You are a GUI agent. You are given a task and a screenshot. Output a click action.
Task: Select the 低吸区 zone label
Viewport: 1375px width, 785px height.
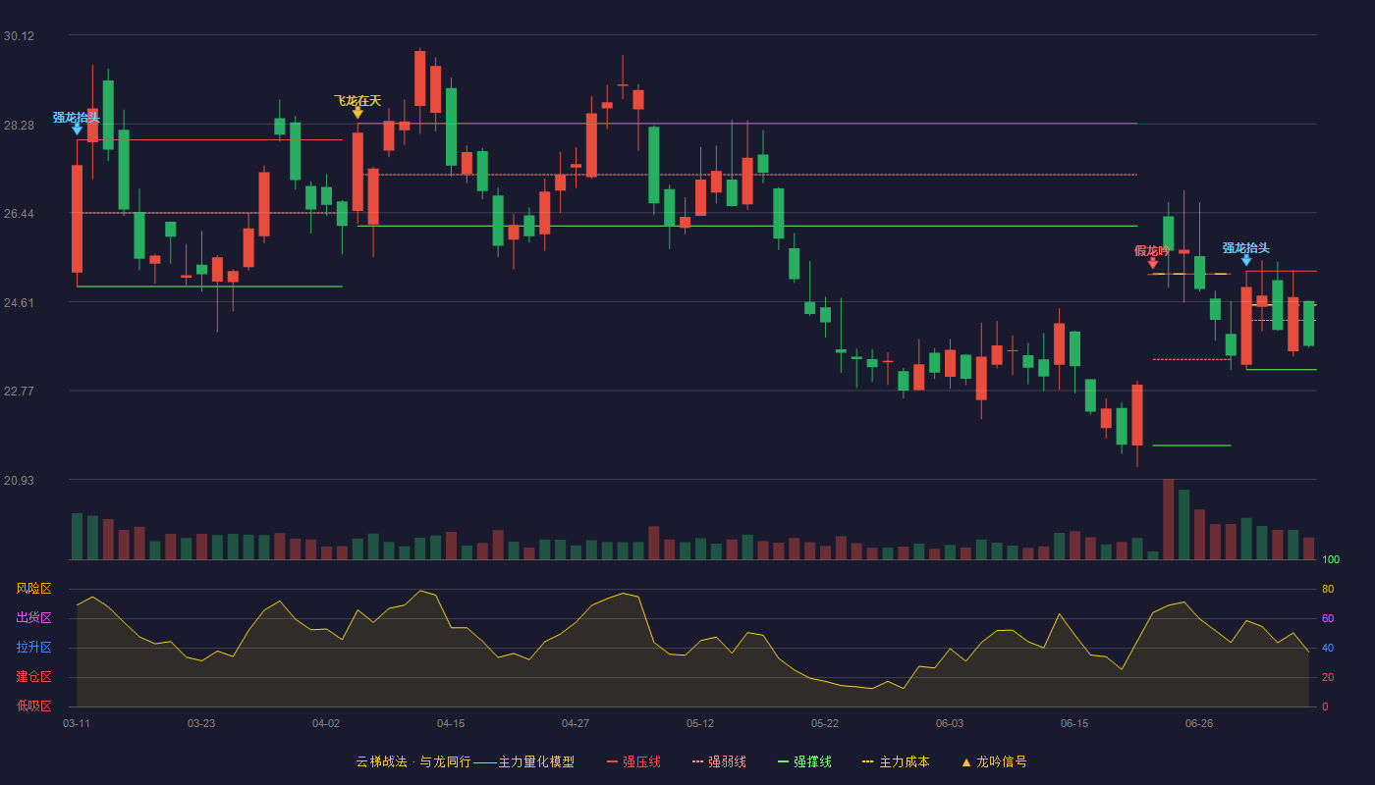[x=33, y=706]
